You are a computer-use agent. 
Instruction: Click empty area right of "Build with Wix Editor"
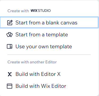click(82, 86)
